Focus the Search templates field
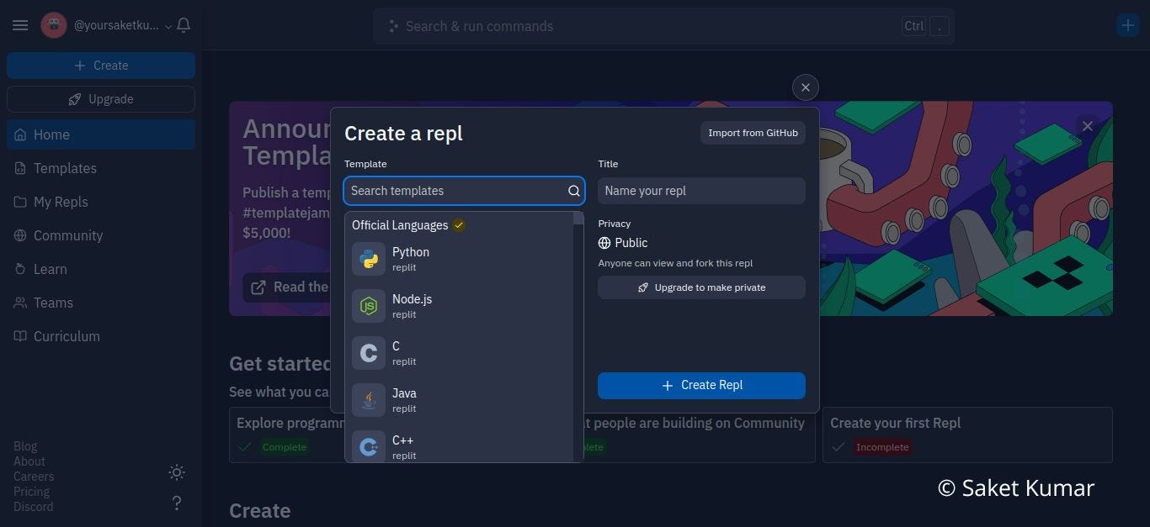The width and height of the screenshot is (1150, 527). pyautogui.click(x=464, y=191)
